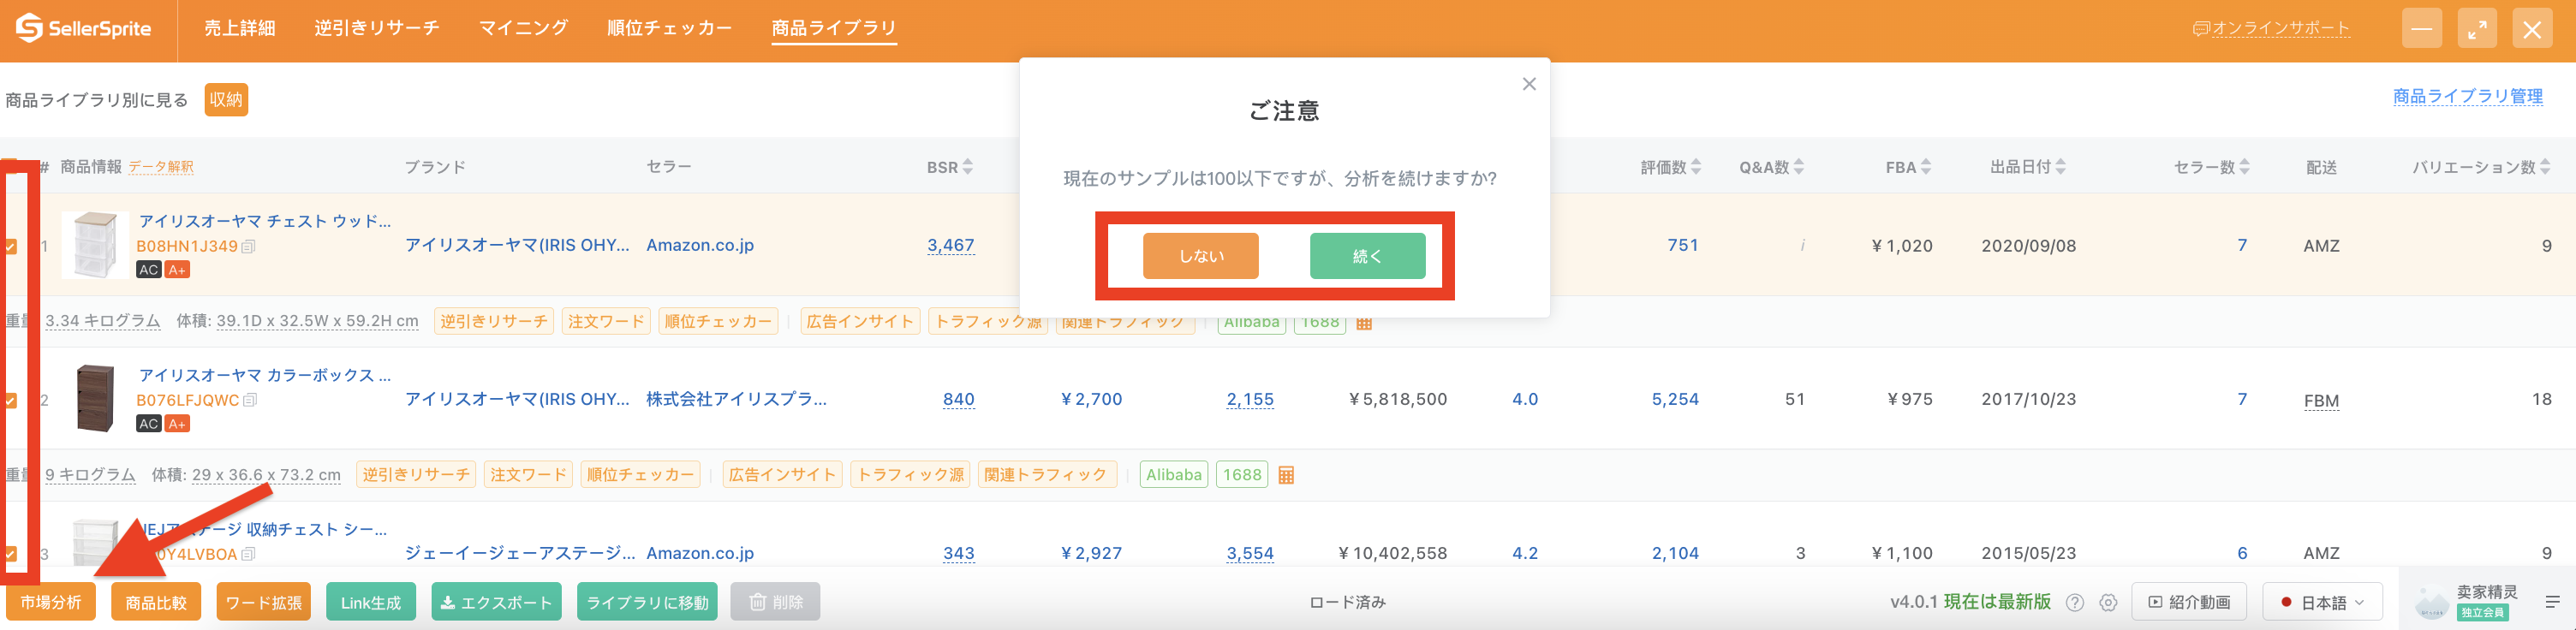Image resolution: width=2576 pixels, height=630 pixels.
Task: Open the grid icon after 1688 in the 9 キログラム row
Action: click(x=1286, y=475)
